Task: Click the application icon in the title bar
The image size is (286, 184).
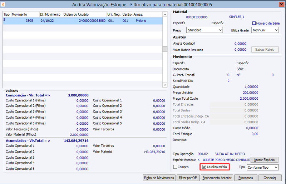Action: (3, 4)
